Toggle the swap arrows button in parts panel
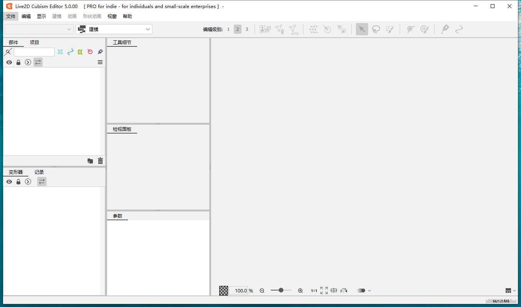The image size is (521, 307). coord(38,62)
